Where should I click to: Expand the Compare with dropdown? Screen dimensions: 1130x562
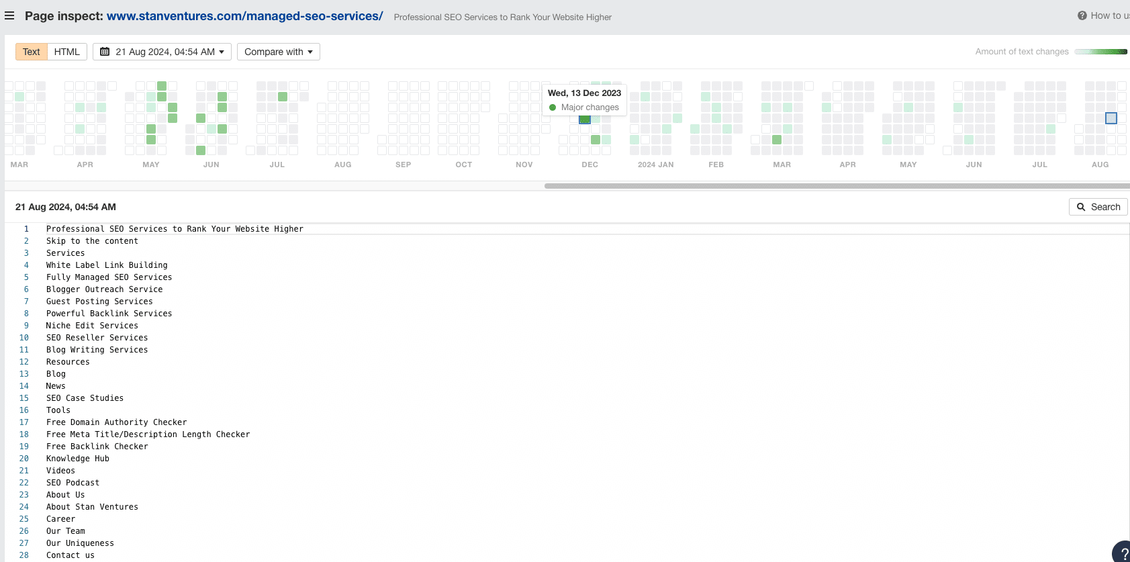click(x=278, y=52)
